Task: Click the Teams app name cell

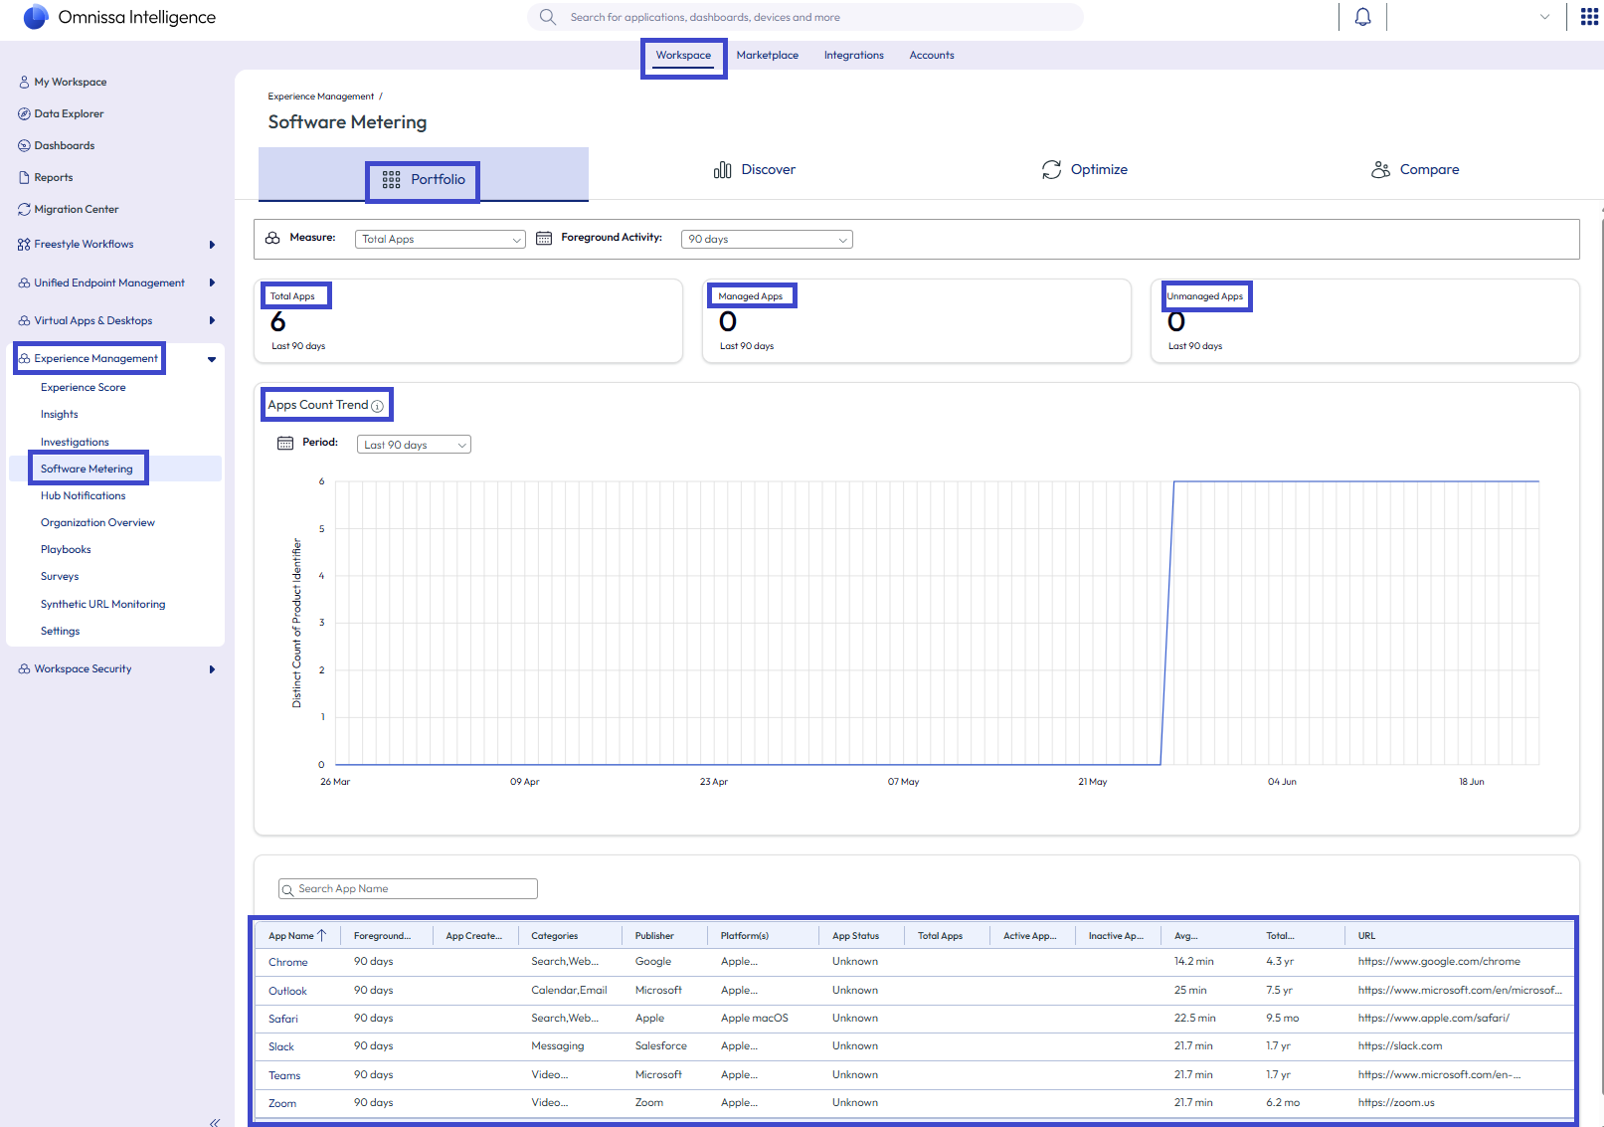Action: pyautogui.click(x=284, y=1075)
